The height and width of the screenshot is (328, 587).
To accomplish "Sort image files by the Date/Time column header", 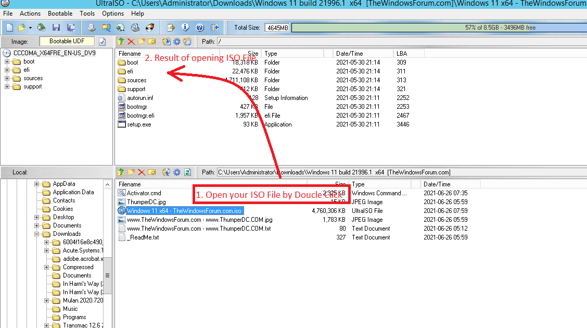I will [x=363, y=54].
